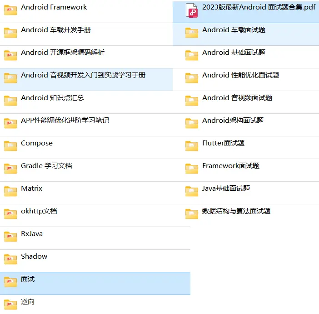Click folder icon beside 数据结构与算法面试题

pos(192,214)
